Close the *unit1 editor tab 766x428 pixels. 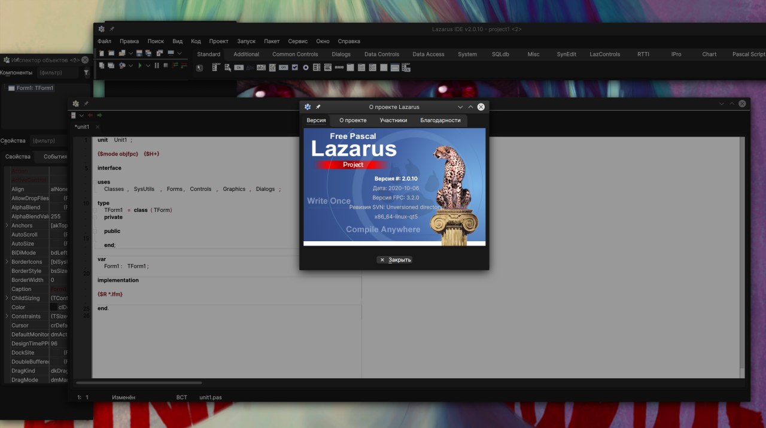[x=98, y=127]
